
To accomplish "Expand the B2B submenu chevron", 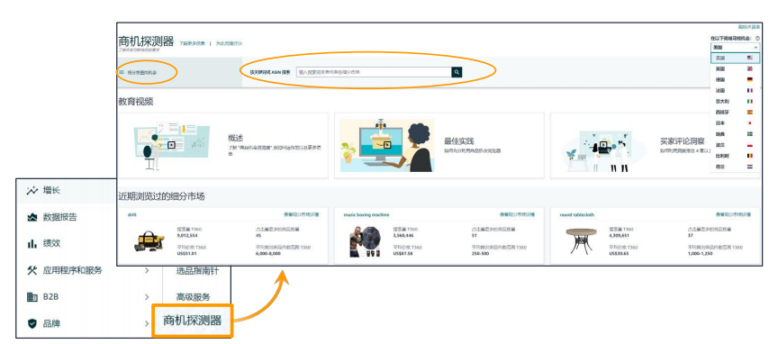I will coord(147,297).
